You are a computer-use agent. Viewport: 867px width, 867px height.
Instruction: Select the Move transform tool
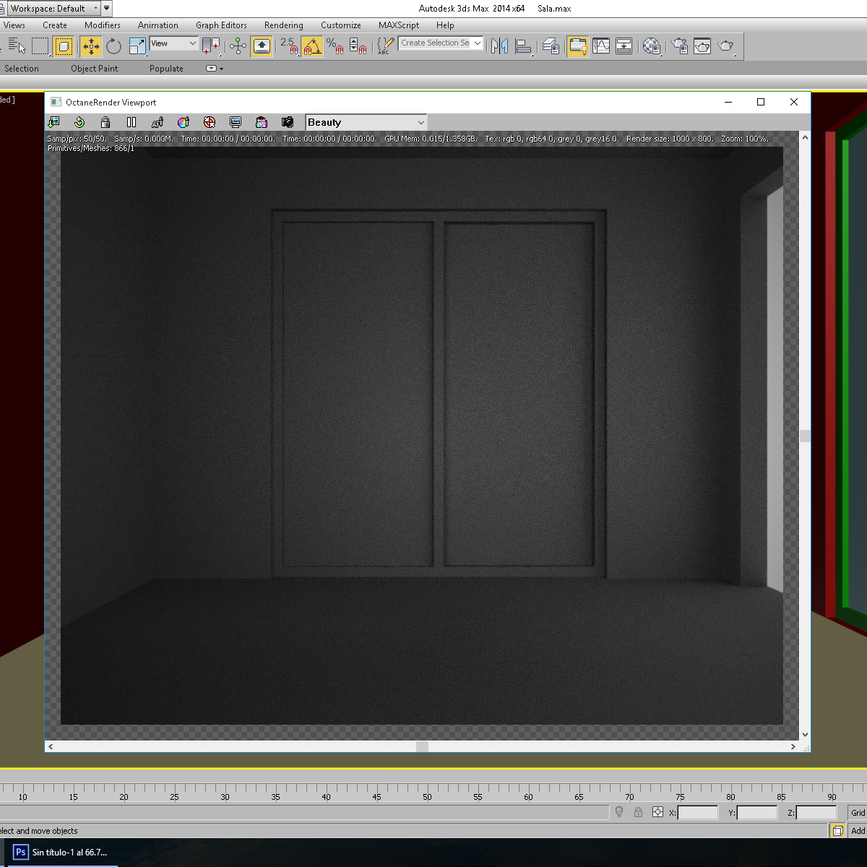click(x=90, y=46)
